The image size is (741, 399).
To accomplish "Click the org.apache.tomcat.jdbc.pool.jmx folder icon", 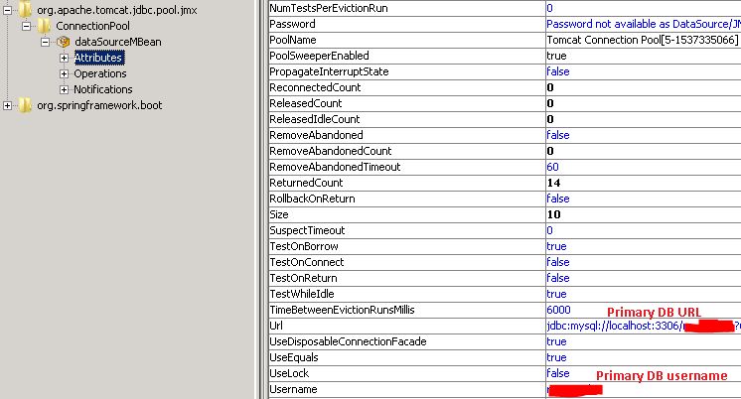I will (25, 10).
